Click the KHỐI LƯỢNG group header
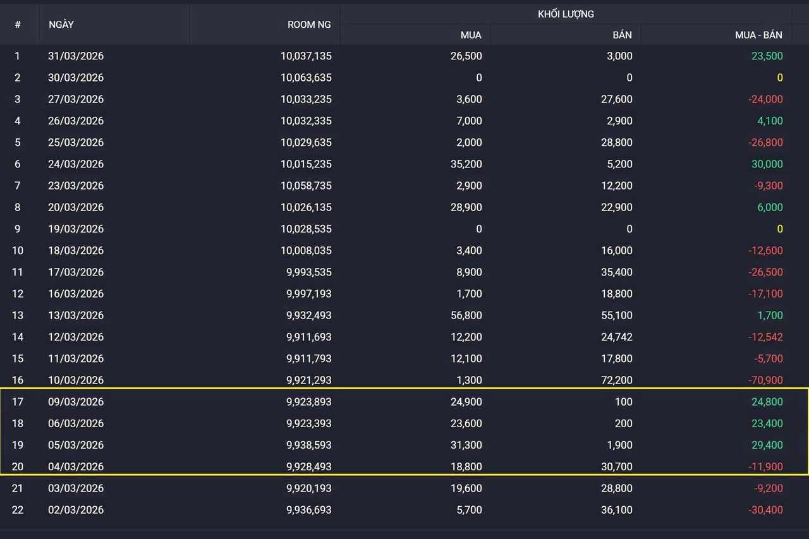This screenshot has width=809, height=539. (x=566, y=14)
